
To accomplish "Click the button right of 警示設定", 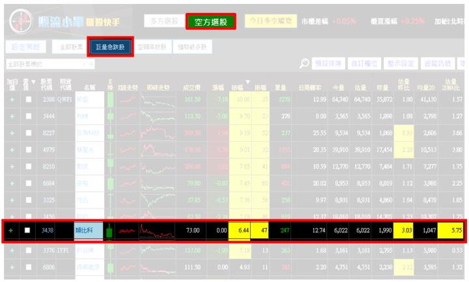I will (438, 63).
